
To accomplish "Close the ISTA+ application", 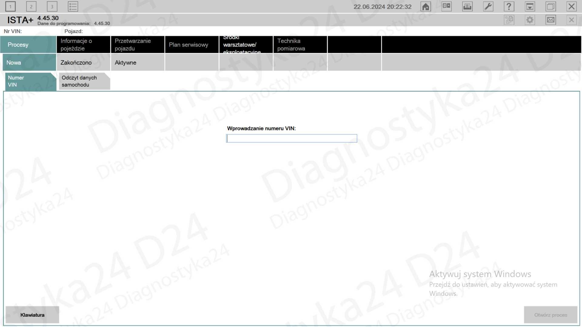I will (571, 6).
